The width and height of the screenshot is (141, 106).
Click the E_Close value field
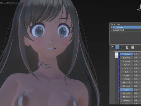pyautogui.click(x=137, y=79)
